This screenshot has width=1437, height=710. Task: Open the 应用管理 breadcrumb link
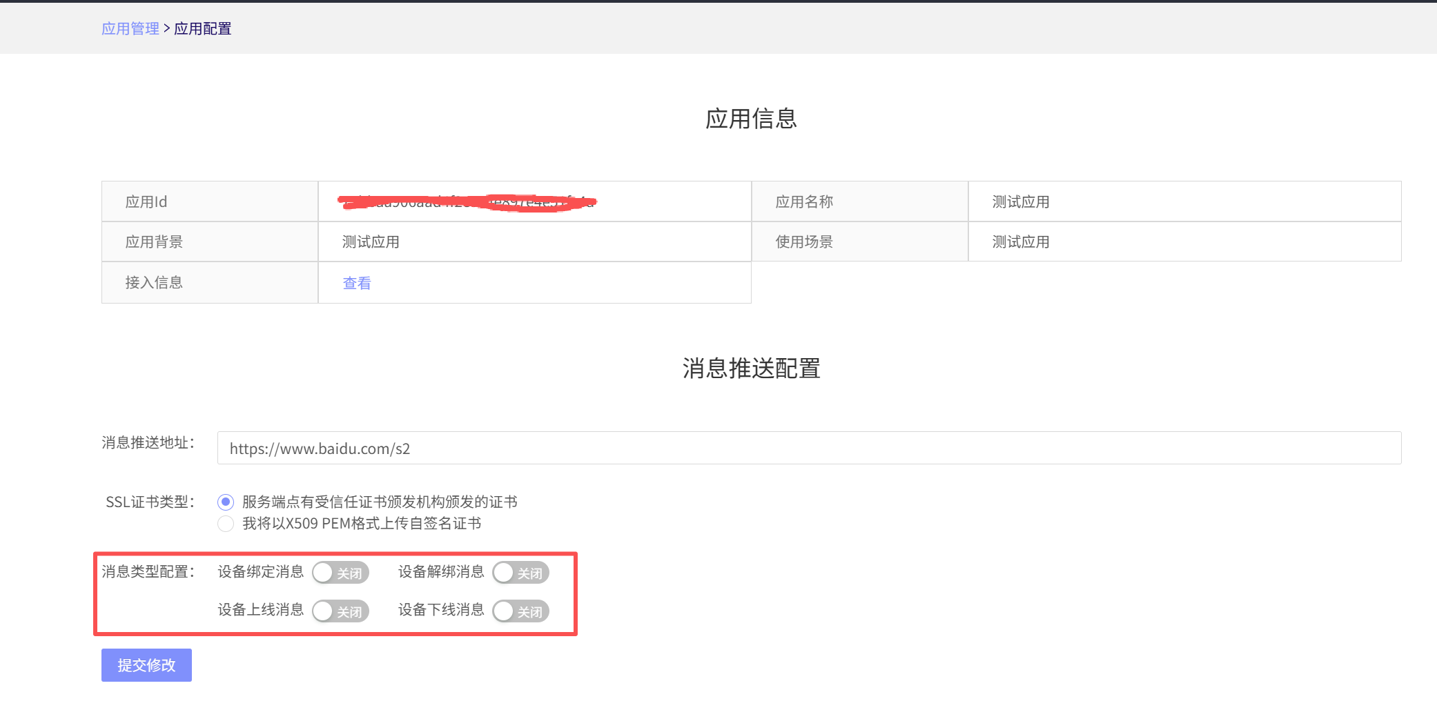(130, 28)
